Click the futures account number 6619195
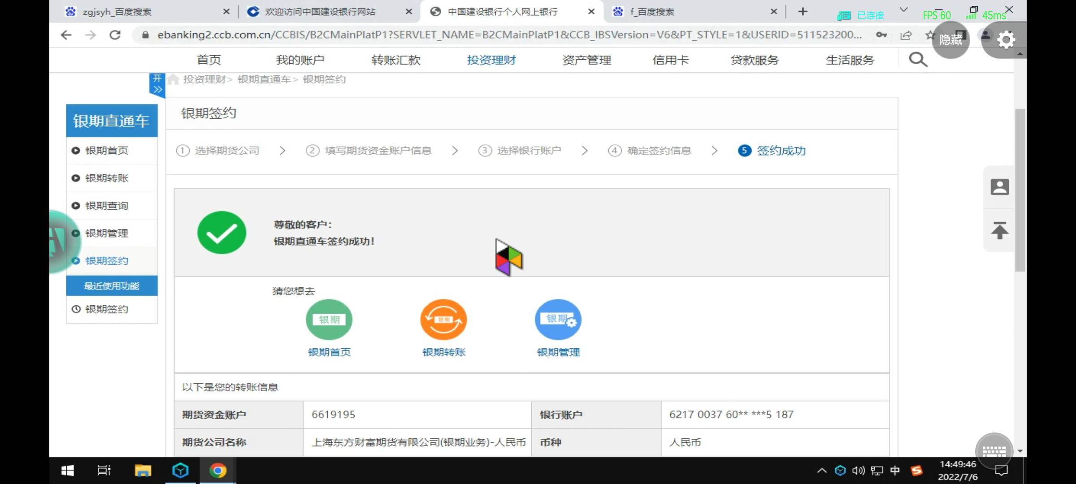1076x484 pixels. coord(333,415)
